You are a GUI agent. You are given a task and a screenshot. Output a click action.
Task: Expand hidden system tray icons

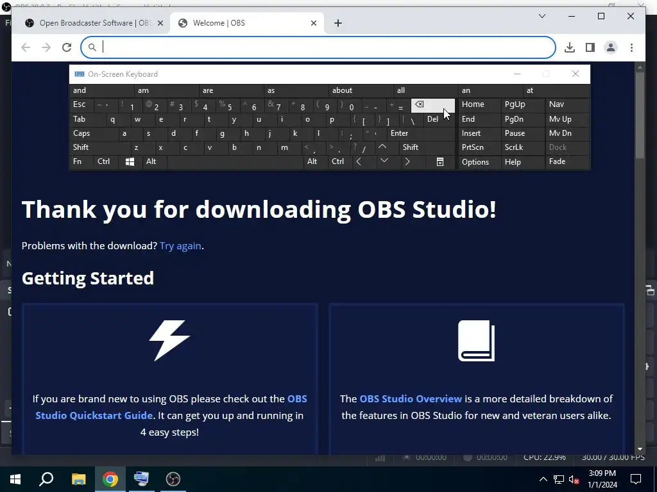coord(543,479)
